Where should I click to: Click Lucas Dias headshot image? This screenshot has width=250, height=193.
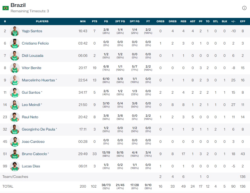[x=15, y=166]
